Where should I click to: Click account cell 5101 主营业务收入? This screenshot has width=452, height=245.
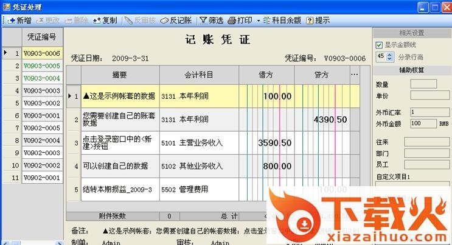[x=199, y=143]
